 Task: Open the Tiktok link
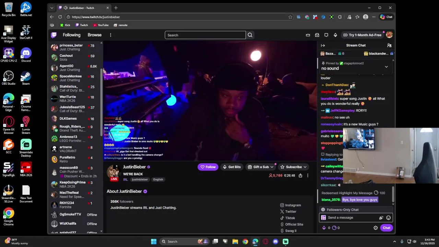pos(287,218)
